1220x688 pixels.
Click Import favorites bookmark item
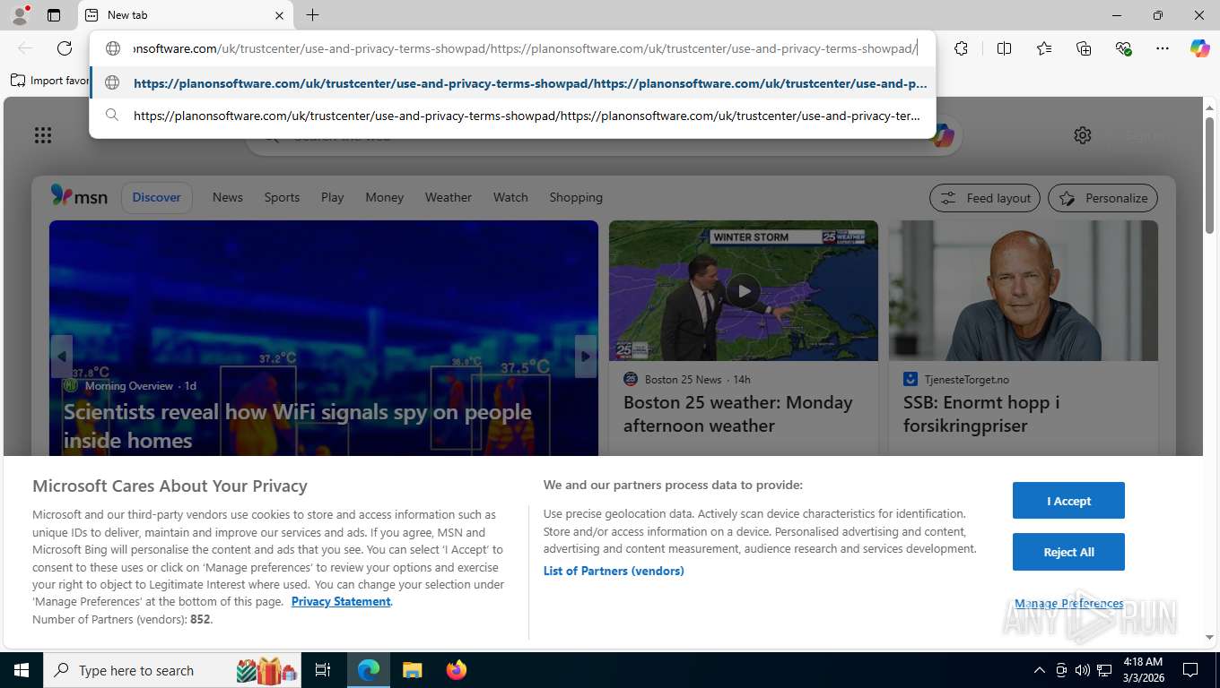click(x=49, y=81)
